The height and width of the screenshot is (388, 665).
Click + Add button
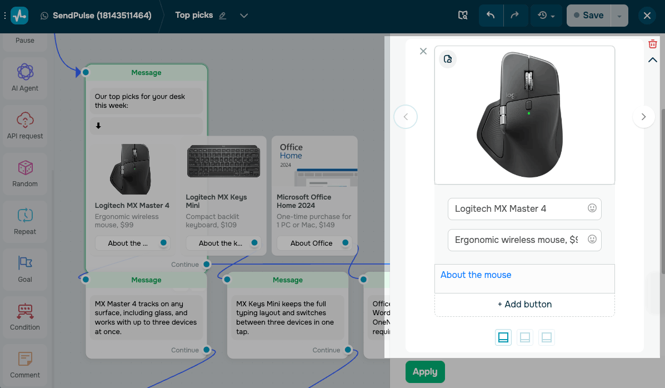tap(524, 305)
